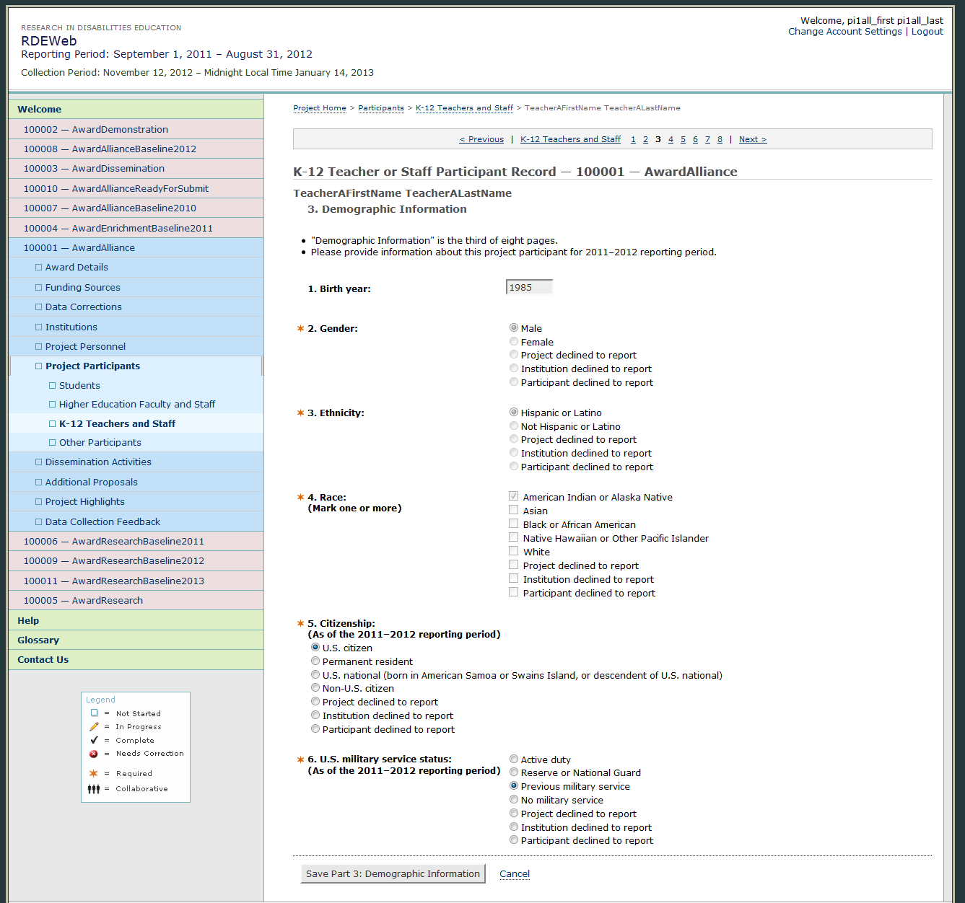This screenshot has height=903, width=965.
Task: Expand the 100002 AwardDemonstration award
Action: click(x=95, y=130)
